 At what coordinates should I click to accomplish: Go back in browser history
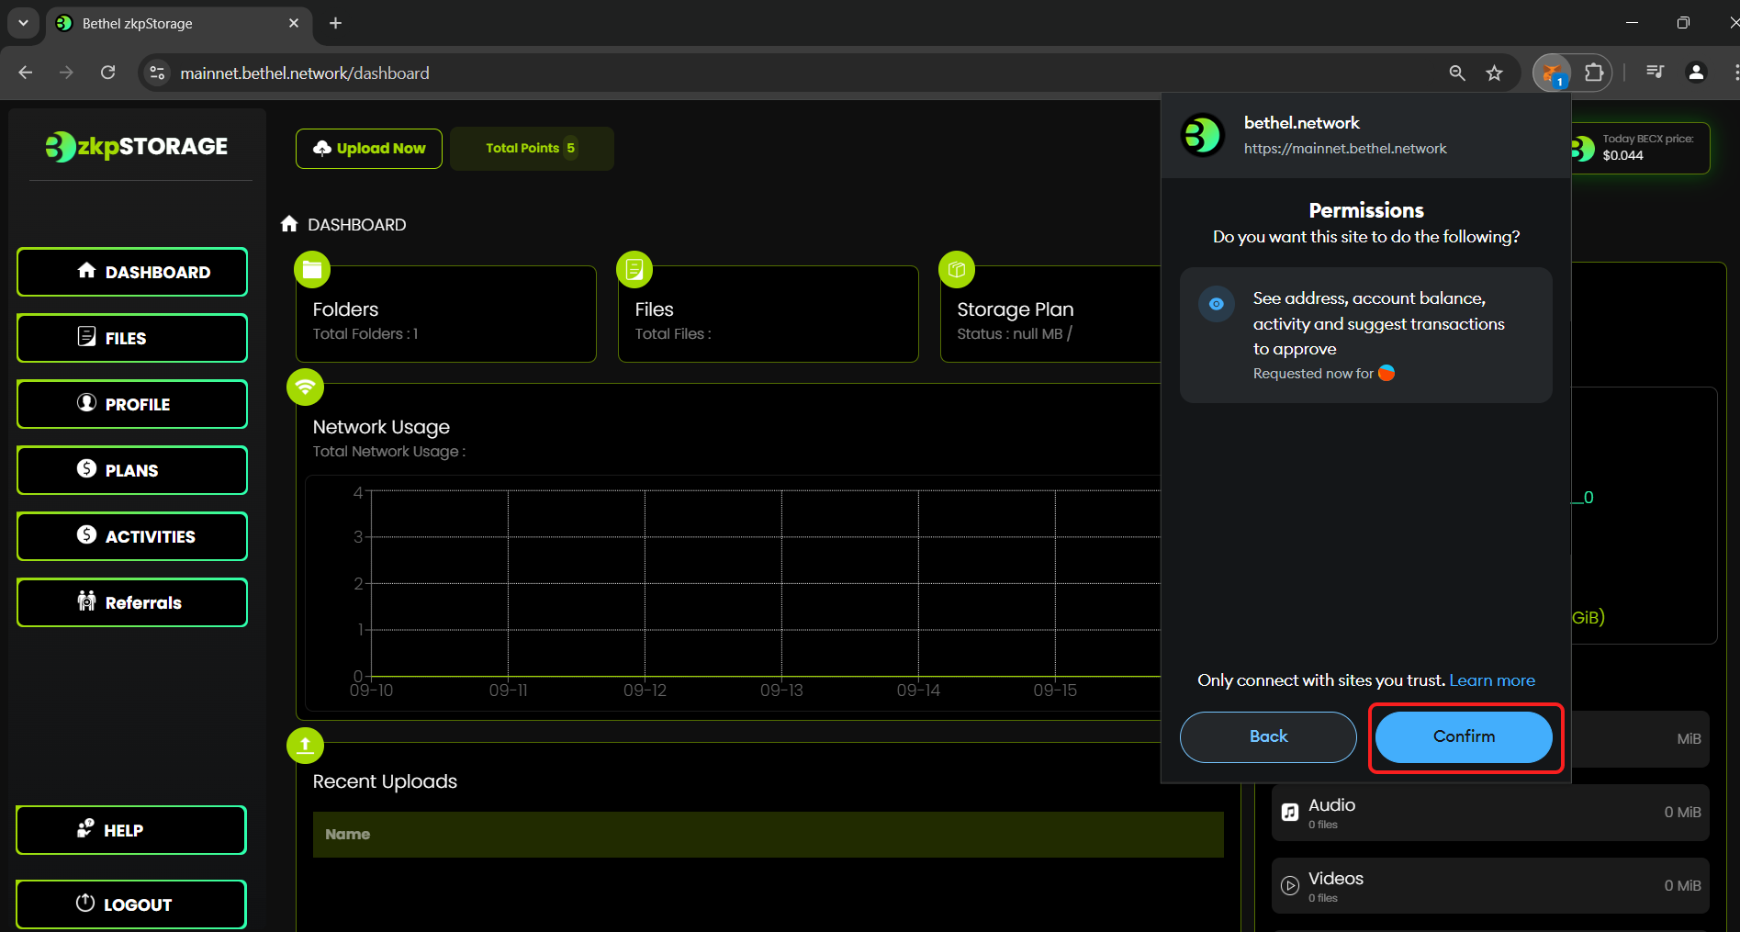point(26,73)
